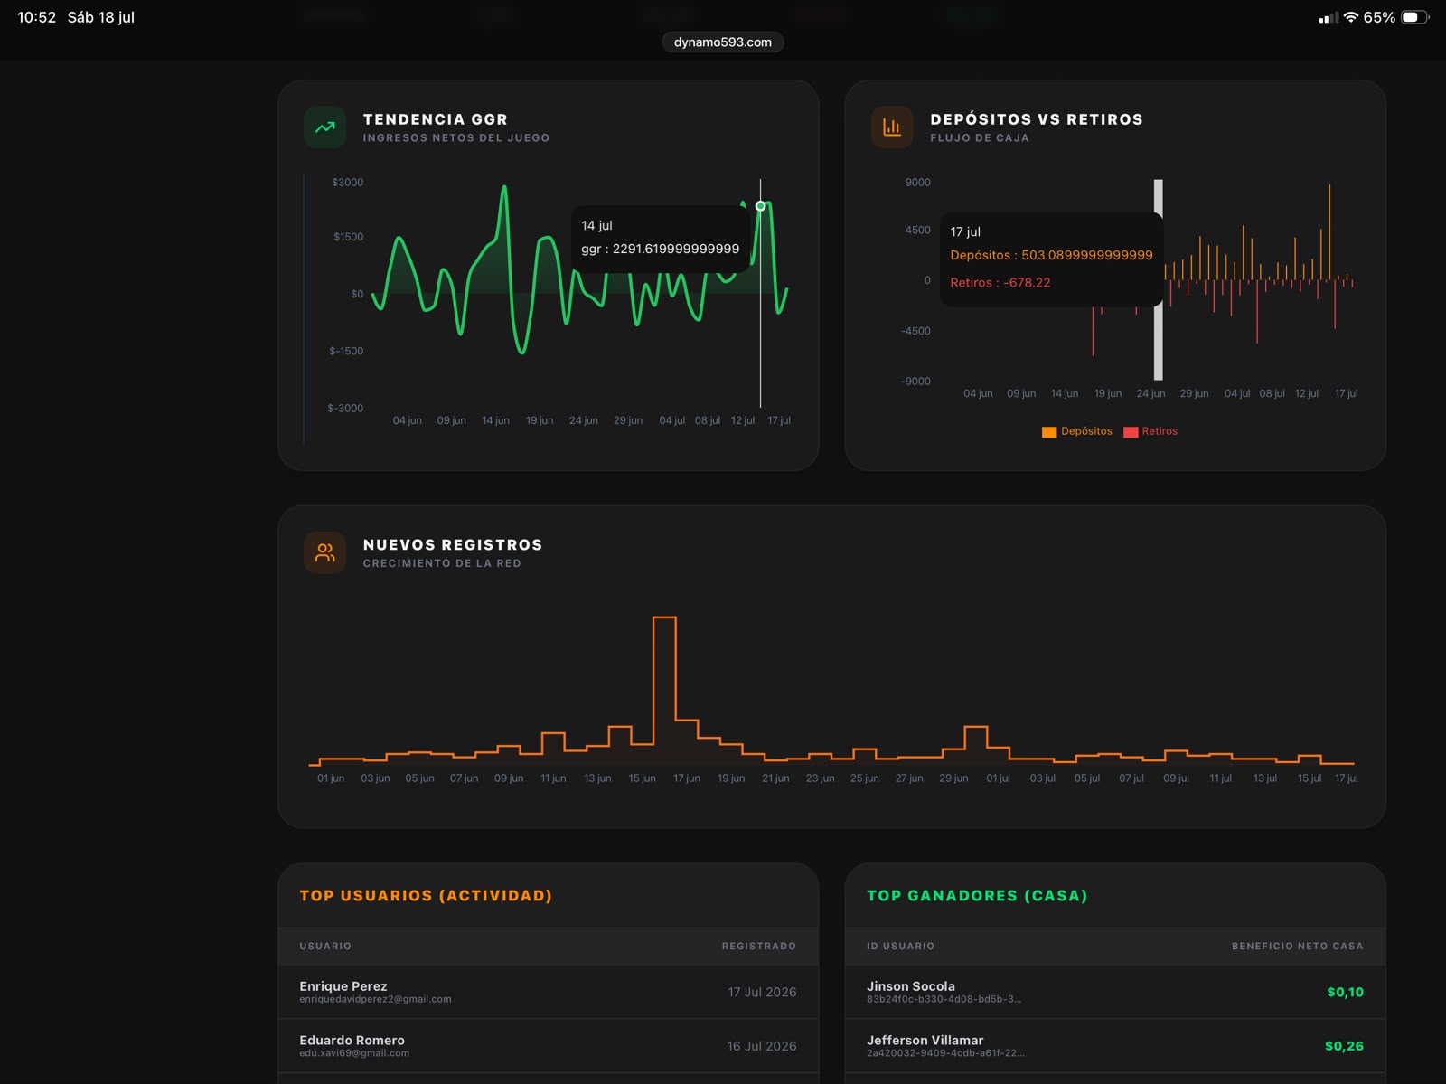This screenshot has height=1084, width=1446.
Task: Click the ggr : 2291.61 tooltip value
Action: [660, 249]
